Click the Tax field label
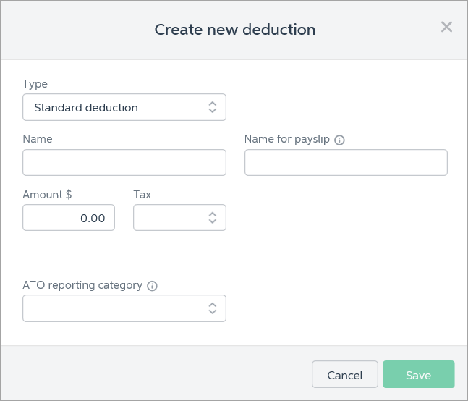 click(142, 195)
